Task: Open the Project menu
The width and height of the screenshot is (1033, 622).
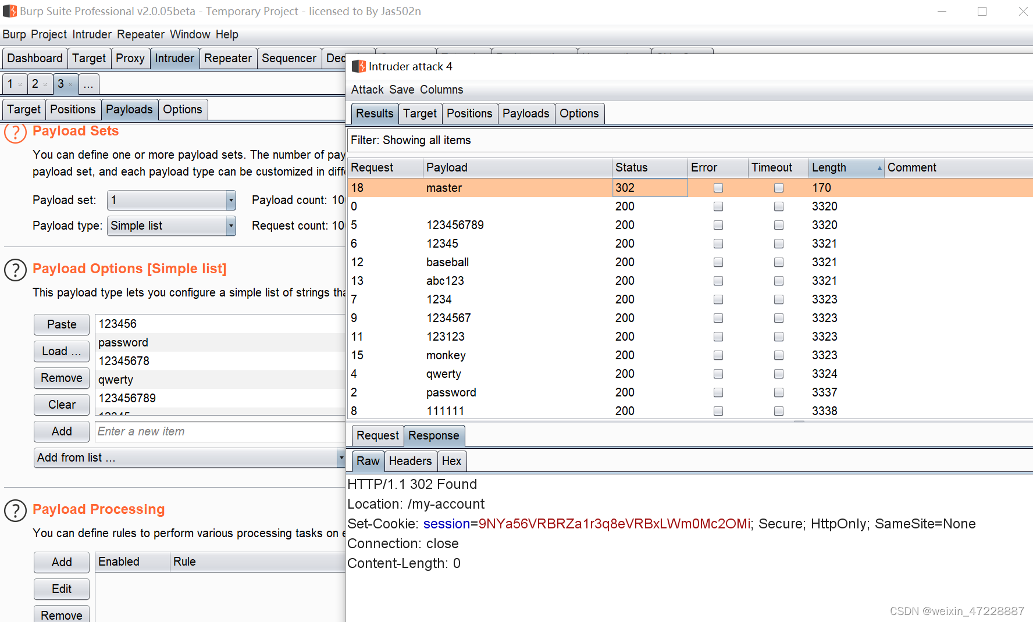Action: 49,34
